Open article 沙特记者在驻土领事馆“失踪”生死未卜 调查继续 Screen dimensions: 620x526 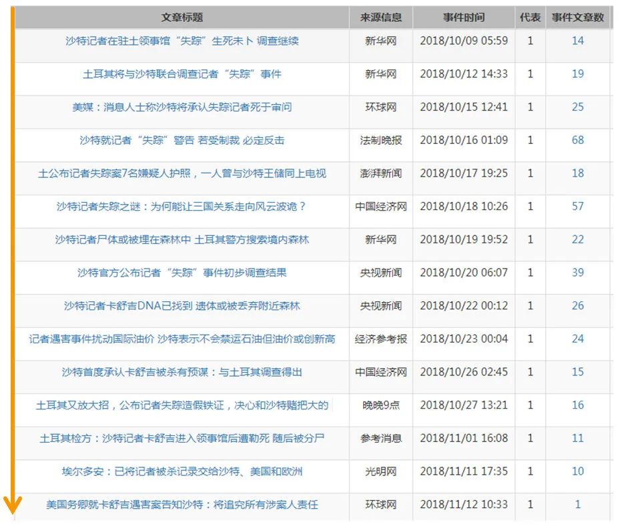tap(182, 41)
